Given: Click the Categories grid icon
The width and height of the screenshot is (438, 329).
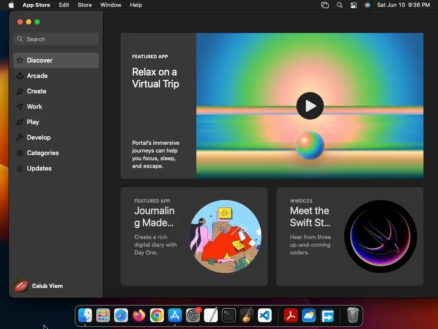Looking at the screenshot, I should click(20, 153).
